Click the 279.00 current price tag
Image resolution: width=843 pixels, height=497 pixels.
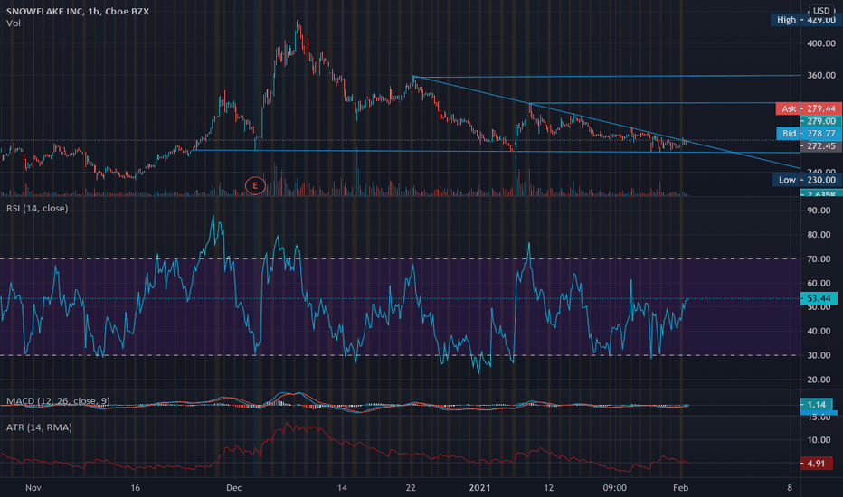tap(821, 121)
